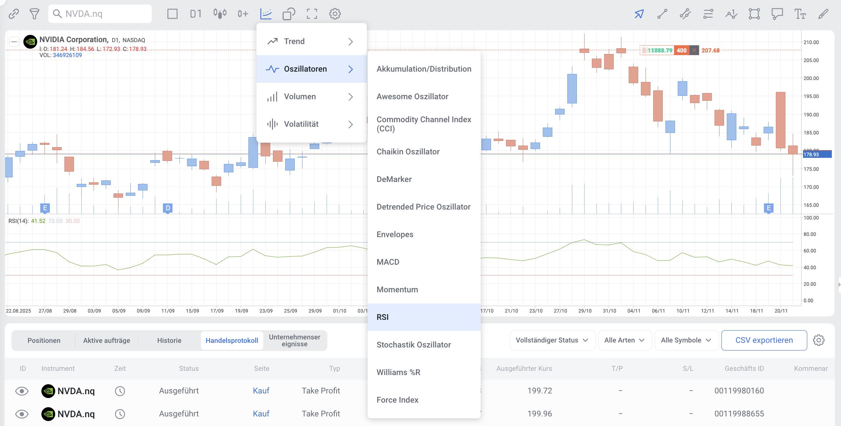Image resolution: width=841 pixels, height=426 pixels.
Task: Open the indicators chart icon
Action: pos(266,14)
